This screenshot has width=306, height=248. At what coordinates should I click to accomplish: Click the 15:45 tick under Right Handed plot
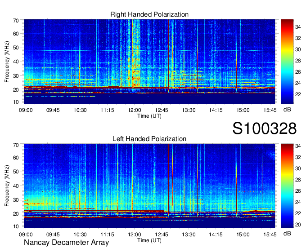pos(270,110)
